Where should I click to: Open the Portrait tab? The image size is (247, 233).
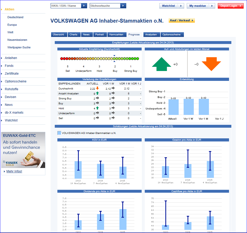click(x=100, y=35)
